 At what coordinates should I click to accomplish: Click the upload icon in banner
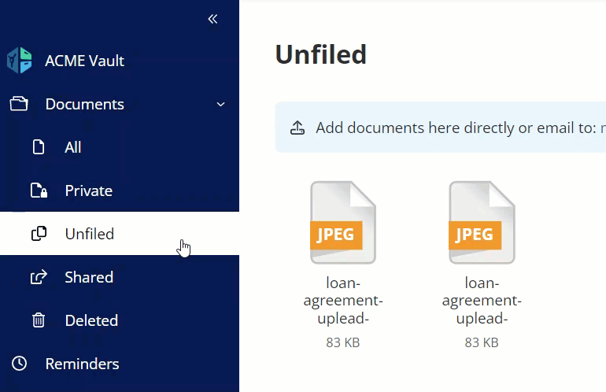297,128
